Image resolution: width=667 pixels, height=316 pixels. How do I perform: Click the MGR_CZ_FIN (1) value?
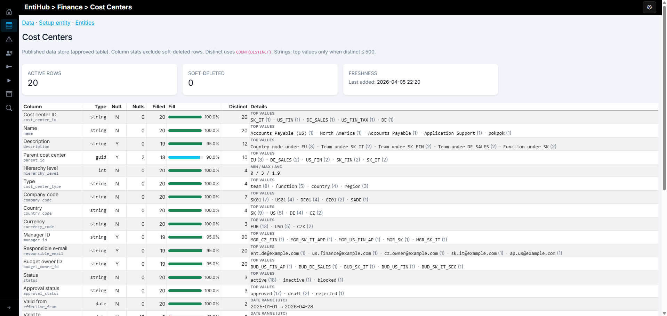[x=267, y=240]
